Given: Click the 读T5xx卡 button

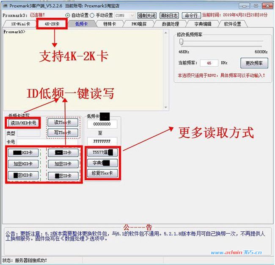Looking at the screenshot, I should [x=63, y=122].
